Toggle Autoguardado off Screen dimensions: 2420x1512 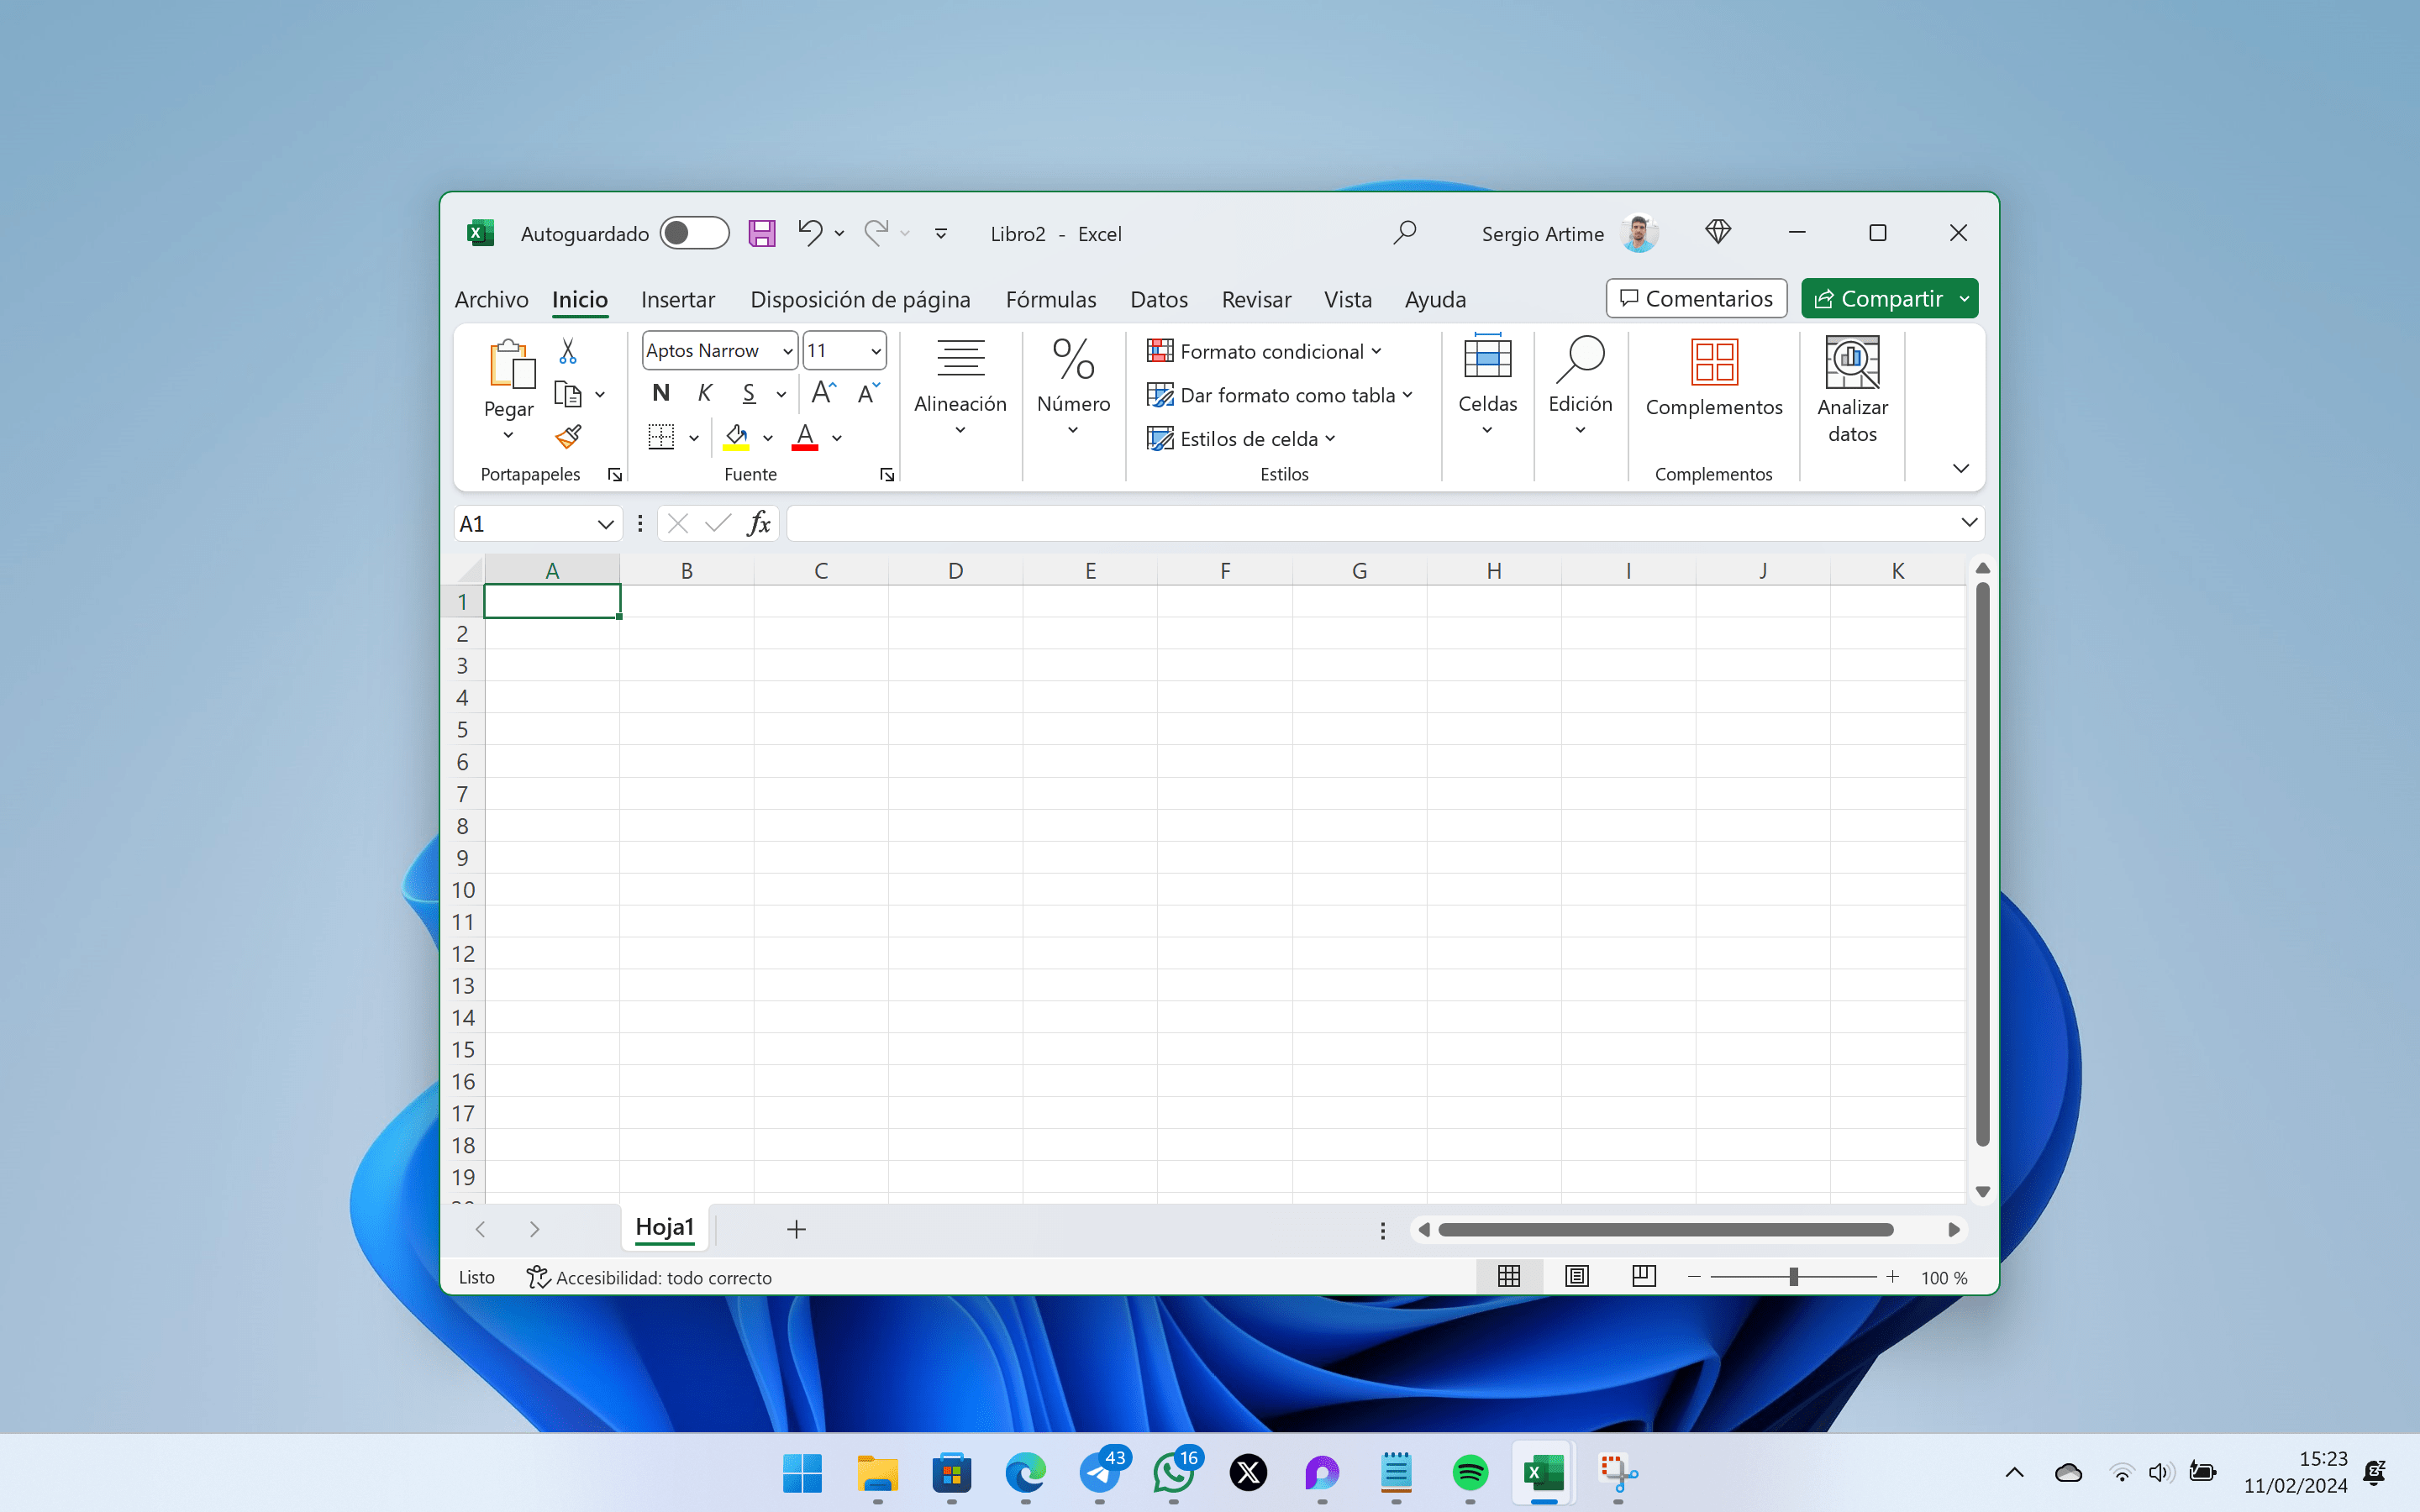[694, 232]
